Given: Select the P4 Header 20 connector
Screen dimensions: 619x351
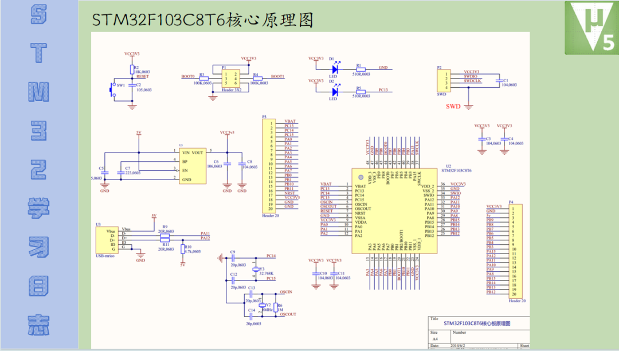Looking at the screenshot, I should [516, 251].
